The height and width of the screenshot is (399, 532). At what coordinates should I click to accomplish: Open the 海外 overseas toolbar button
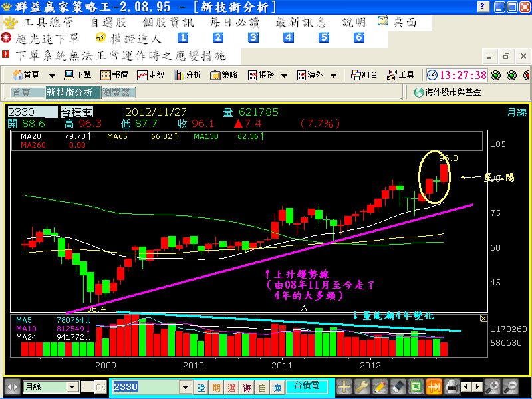(x=310, y=75)
